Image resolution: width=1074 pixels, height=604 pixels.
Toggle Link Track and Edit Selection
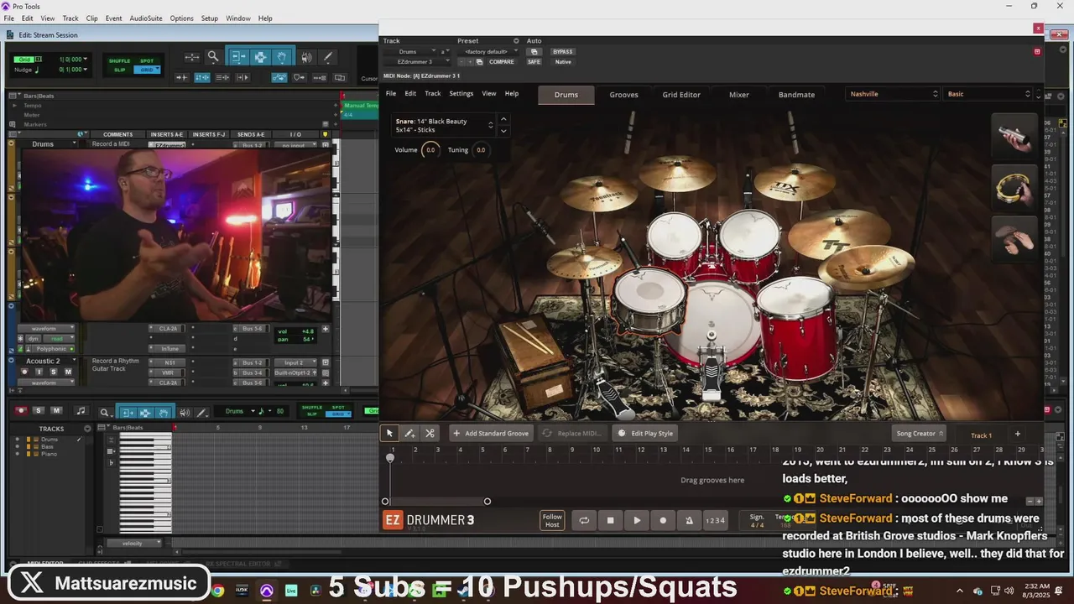pos(222,77)
